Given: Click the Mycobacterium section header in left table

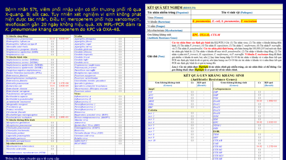Looking at the screenshot, I should 15,144.
